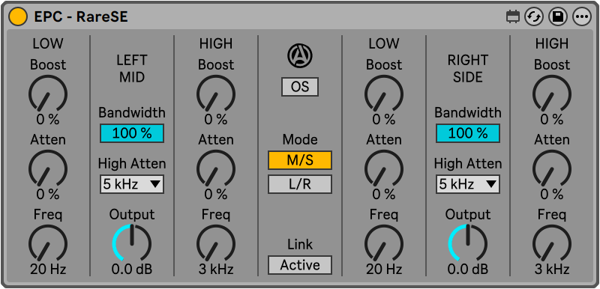Viewport: 600px width, 289px height.
Task: Click Left Mid Output knob
Action: pos(132,243)
